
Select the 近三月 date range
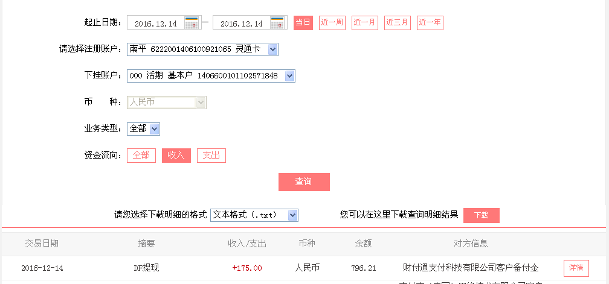[398, 23]
